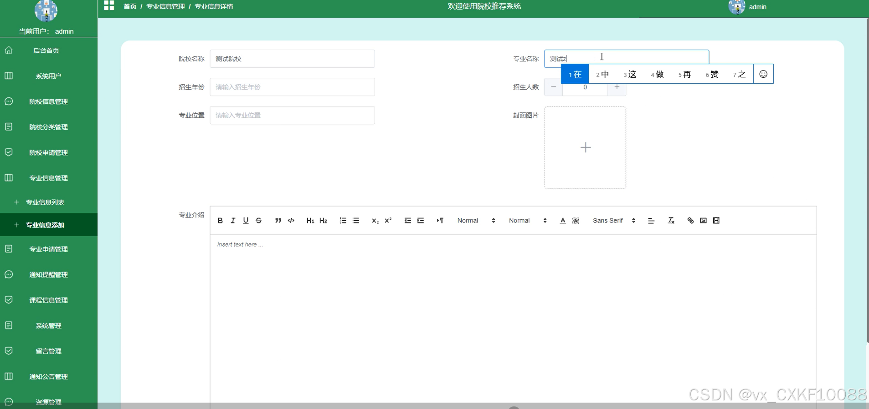Clear text formatting
Screen dimensions: 869x409
671,221
